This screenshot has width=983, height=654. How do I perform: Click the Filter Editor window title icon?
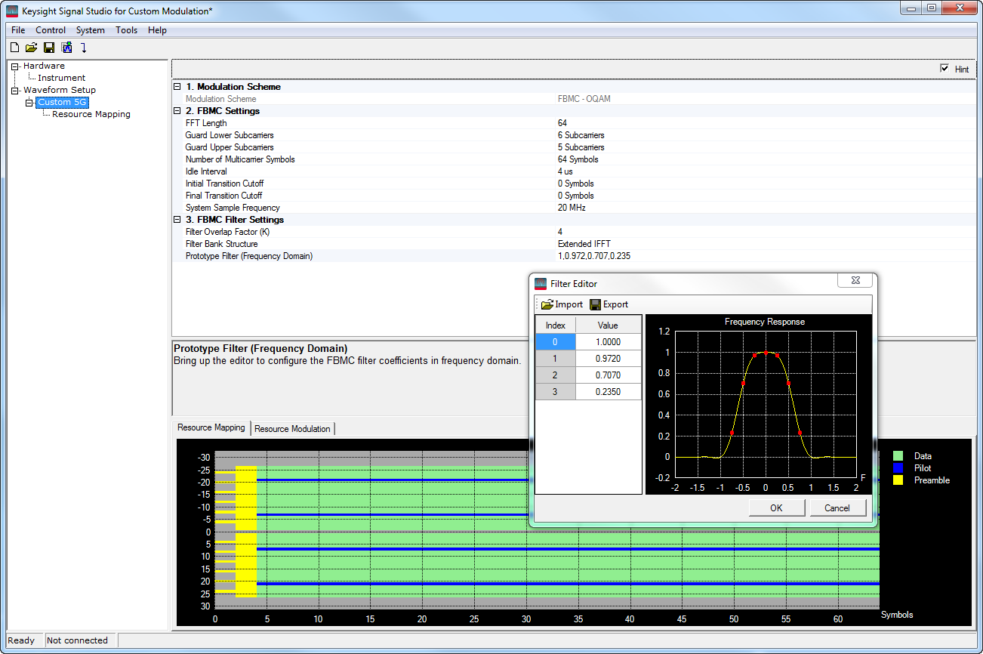[540, 283]
